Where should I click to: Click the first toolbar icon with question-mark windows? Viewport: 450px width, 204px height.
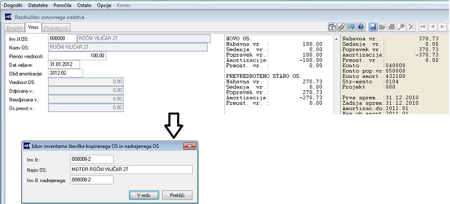[x=332, y=27]
